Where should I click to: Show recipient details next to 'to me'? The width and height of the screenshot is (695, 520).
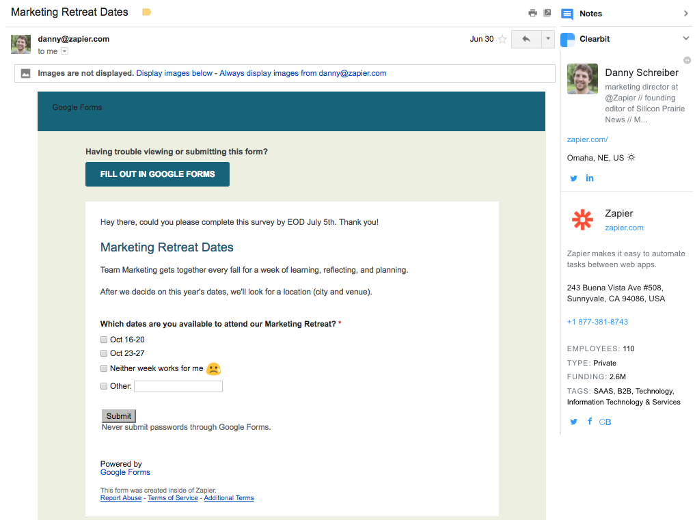(x=65, y=51)
